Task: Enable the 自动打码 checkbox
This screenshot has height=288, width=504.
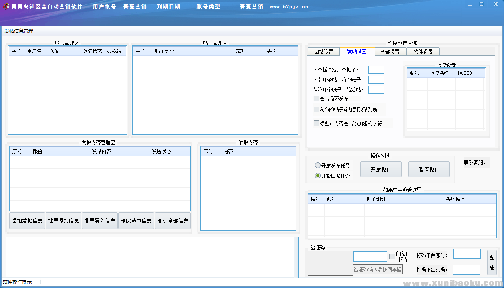Action: 392,256
